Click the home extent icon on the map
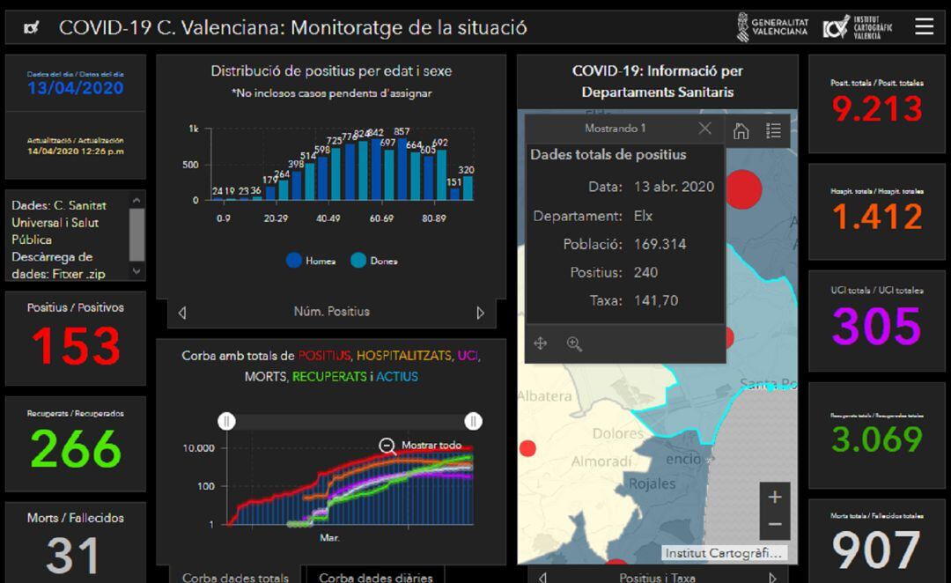 click(x=742, y=130)
